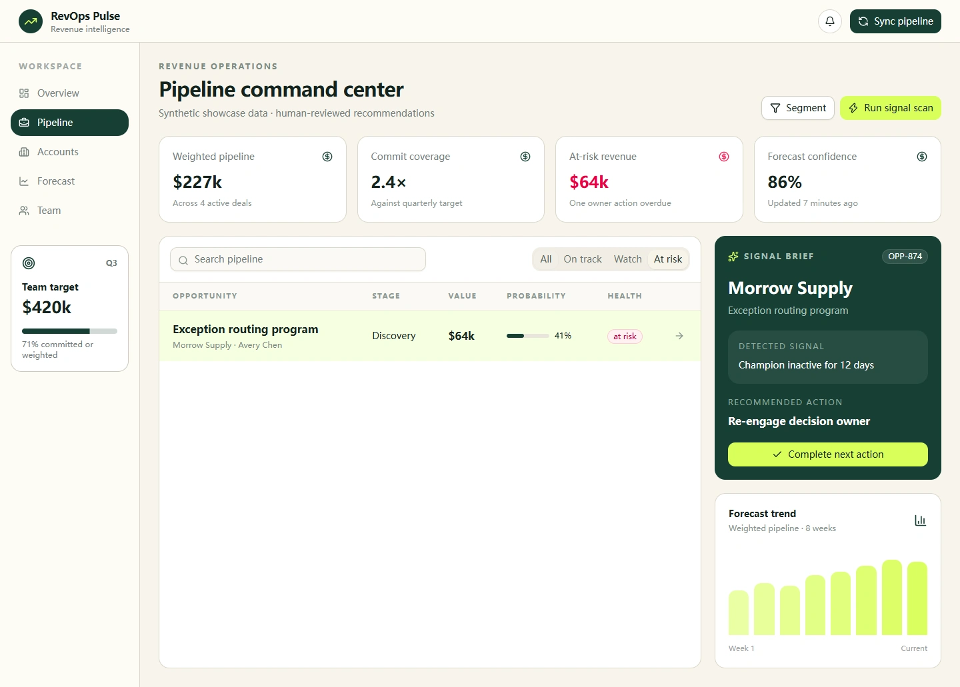Open the Segment filter dropdown

click(798, 108)
